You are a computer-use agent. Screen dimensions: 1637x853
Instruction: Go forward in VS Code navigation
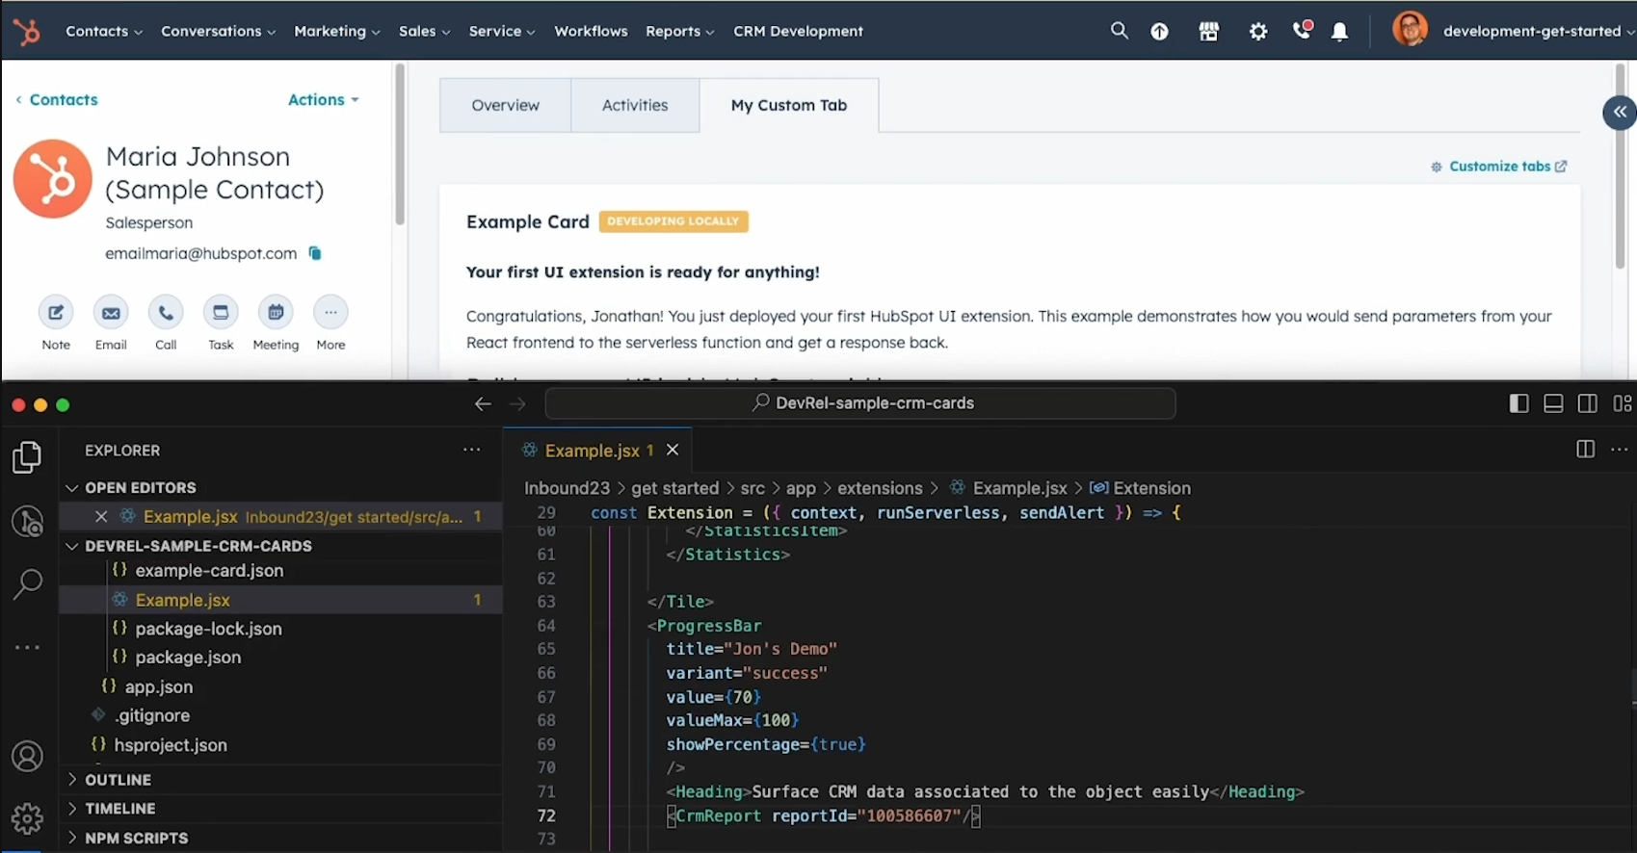tap(518, 404)
